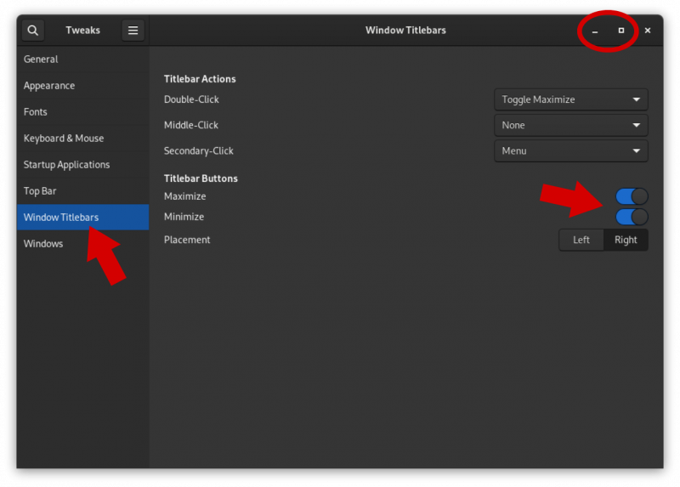
Task: Open the search in Tweaks
Action: (x=33, y=31)
